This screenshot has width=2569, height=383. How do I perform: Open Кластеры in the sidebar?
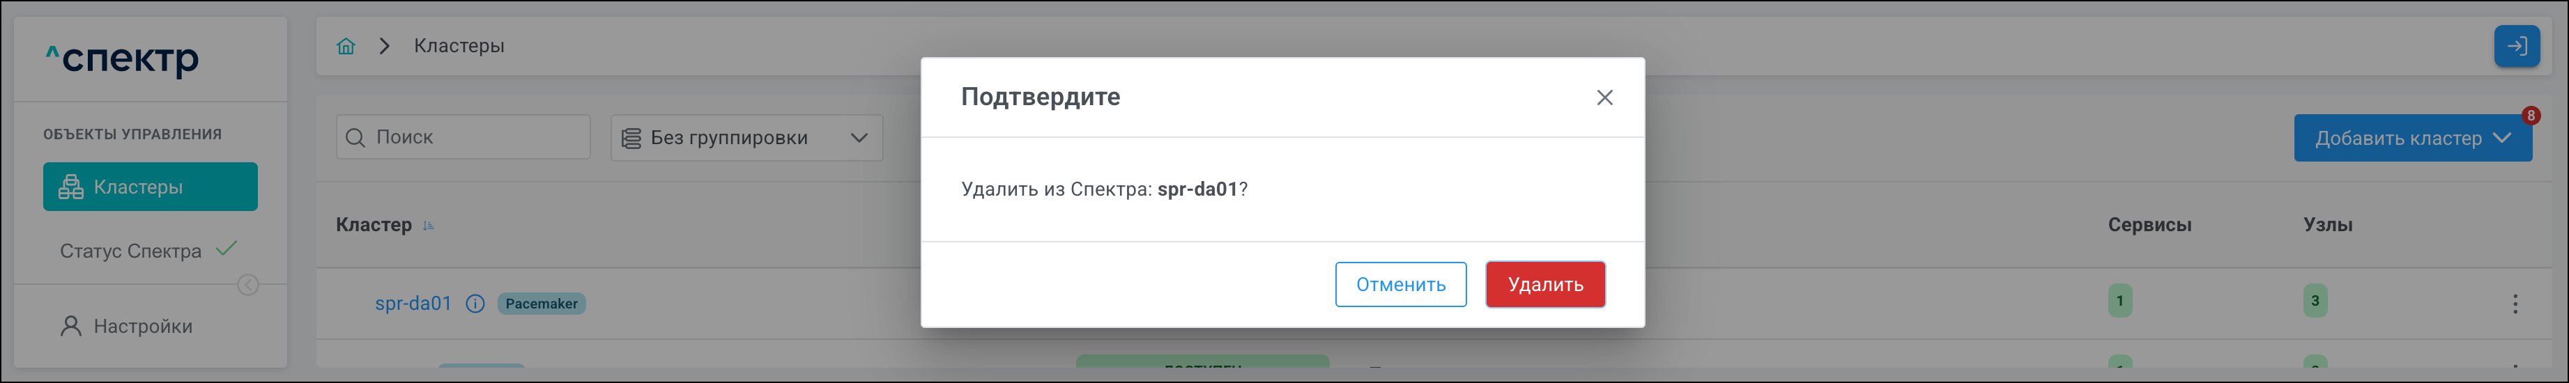coord(151,187)
